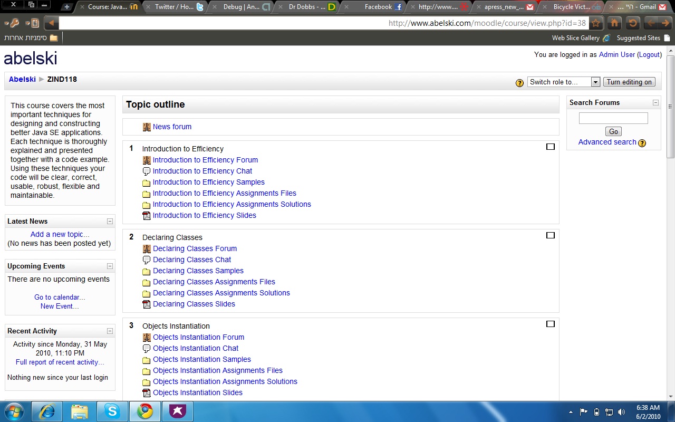Click Add a new topic link
Viewport: 675px width, 422px height.
pyautogui.click(x=60, y=234)
